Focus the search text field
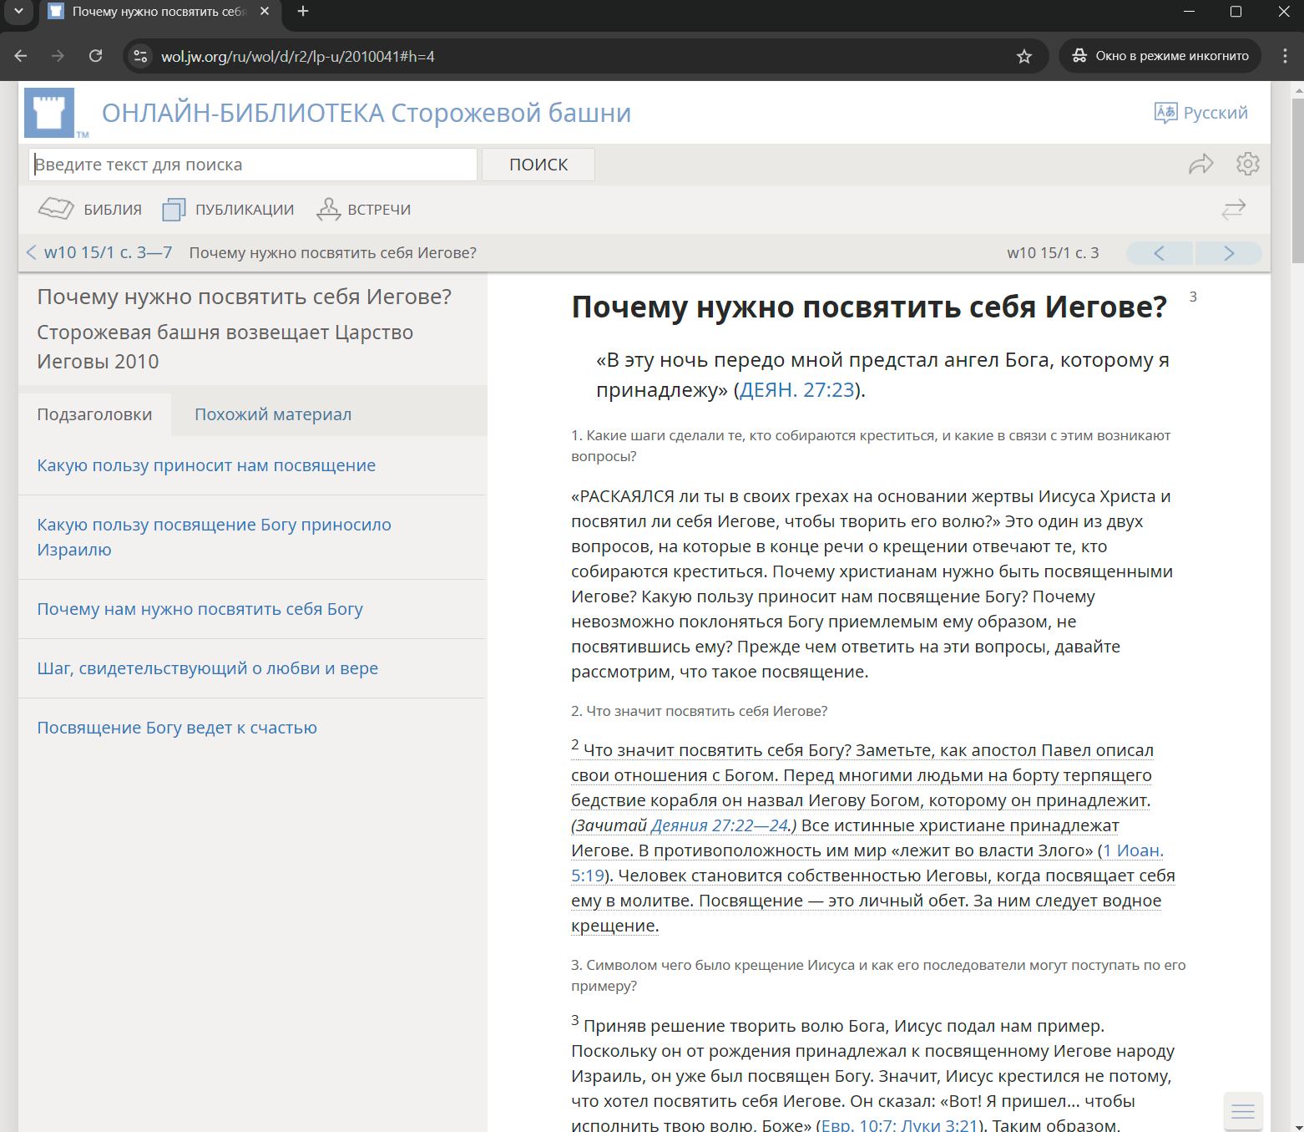The height and width of the screenshot is (1132, 1304). pyautogui.click(x=253, y=165)
